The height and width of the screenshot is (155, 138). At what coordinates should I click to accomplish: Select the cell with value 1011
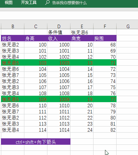pyautogui.click(x=59, y=111)
